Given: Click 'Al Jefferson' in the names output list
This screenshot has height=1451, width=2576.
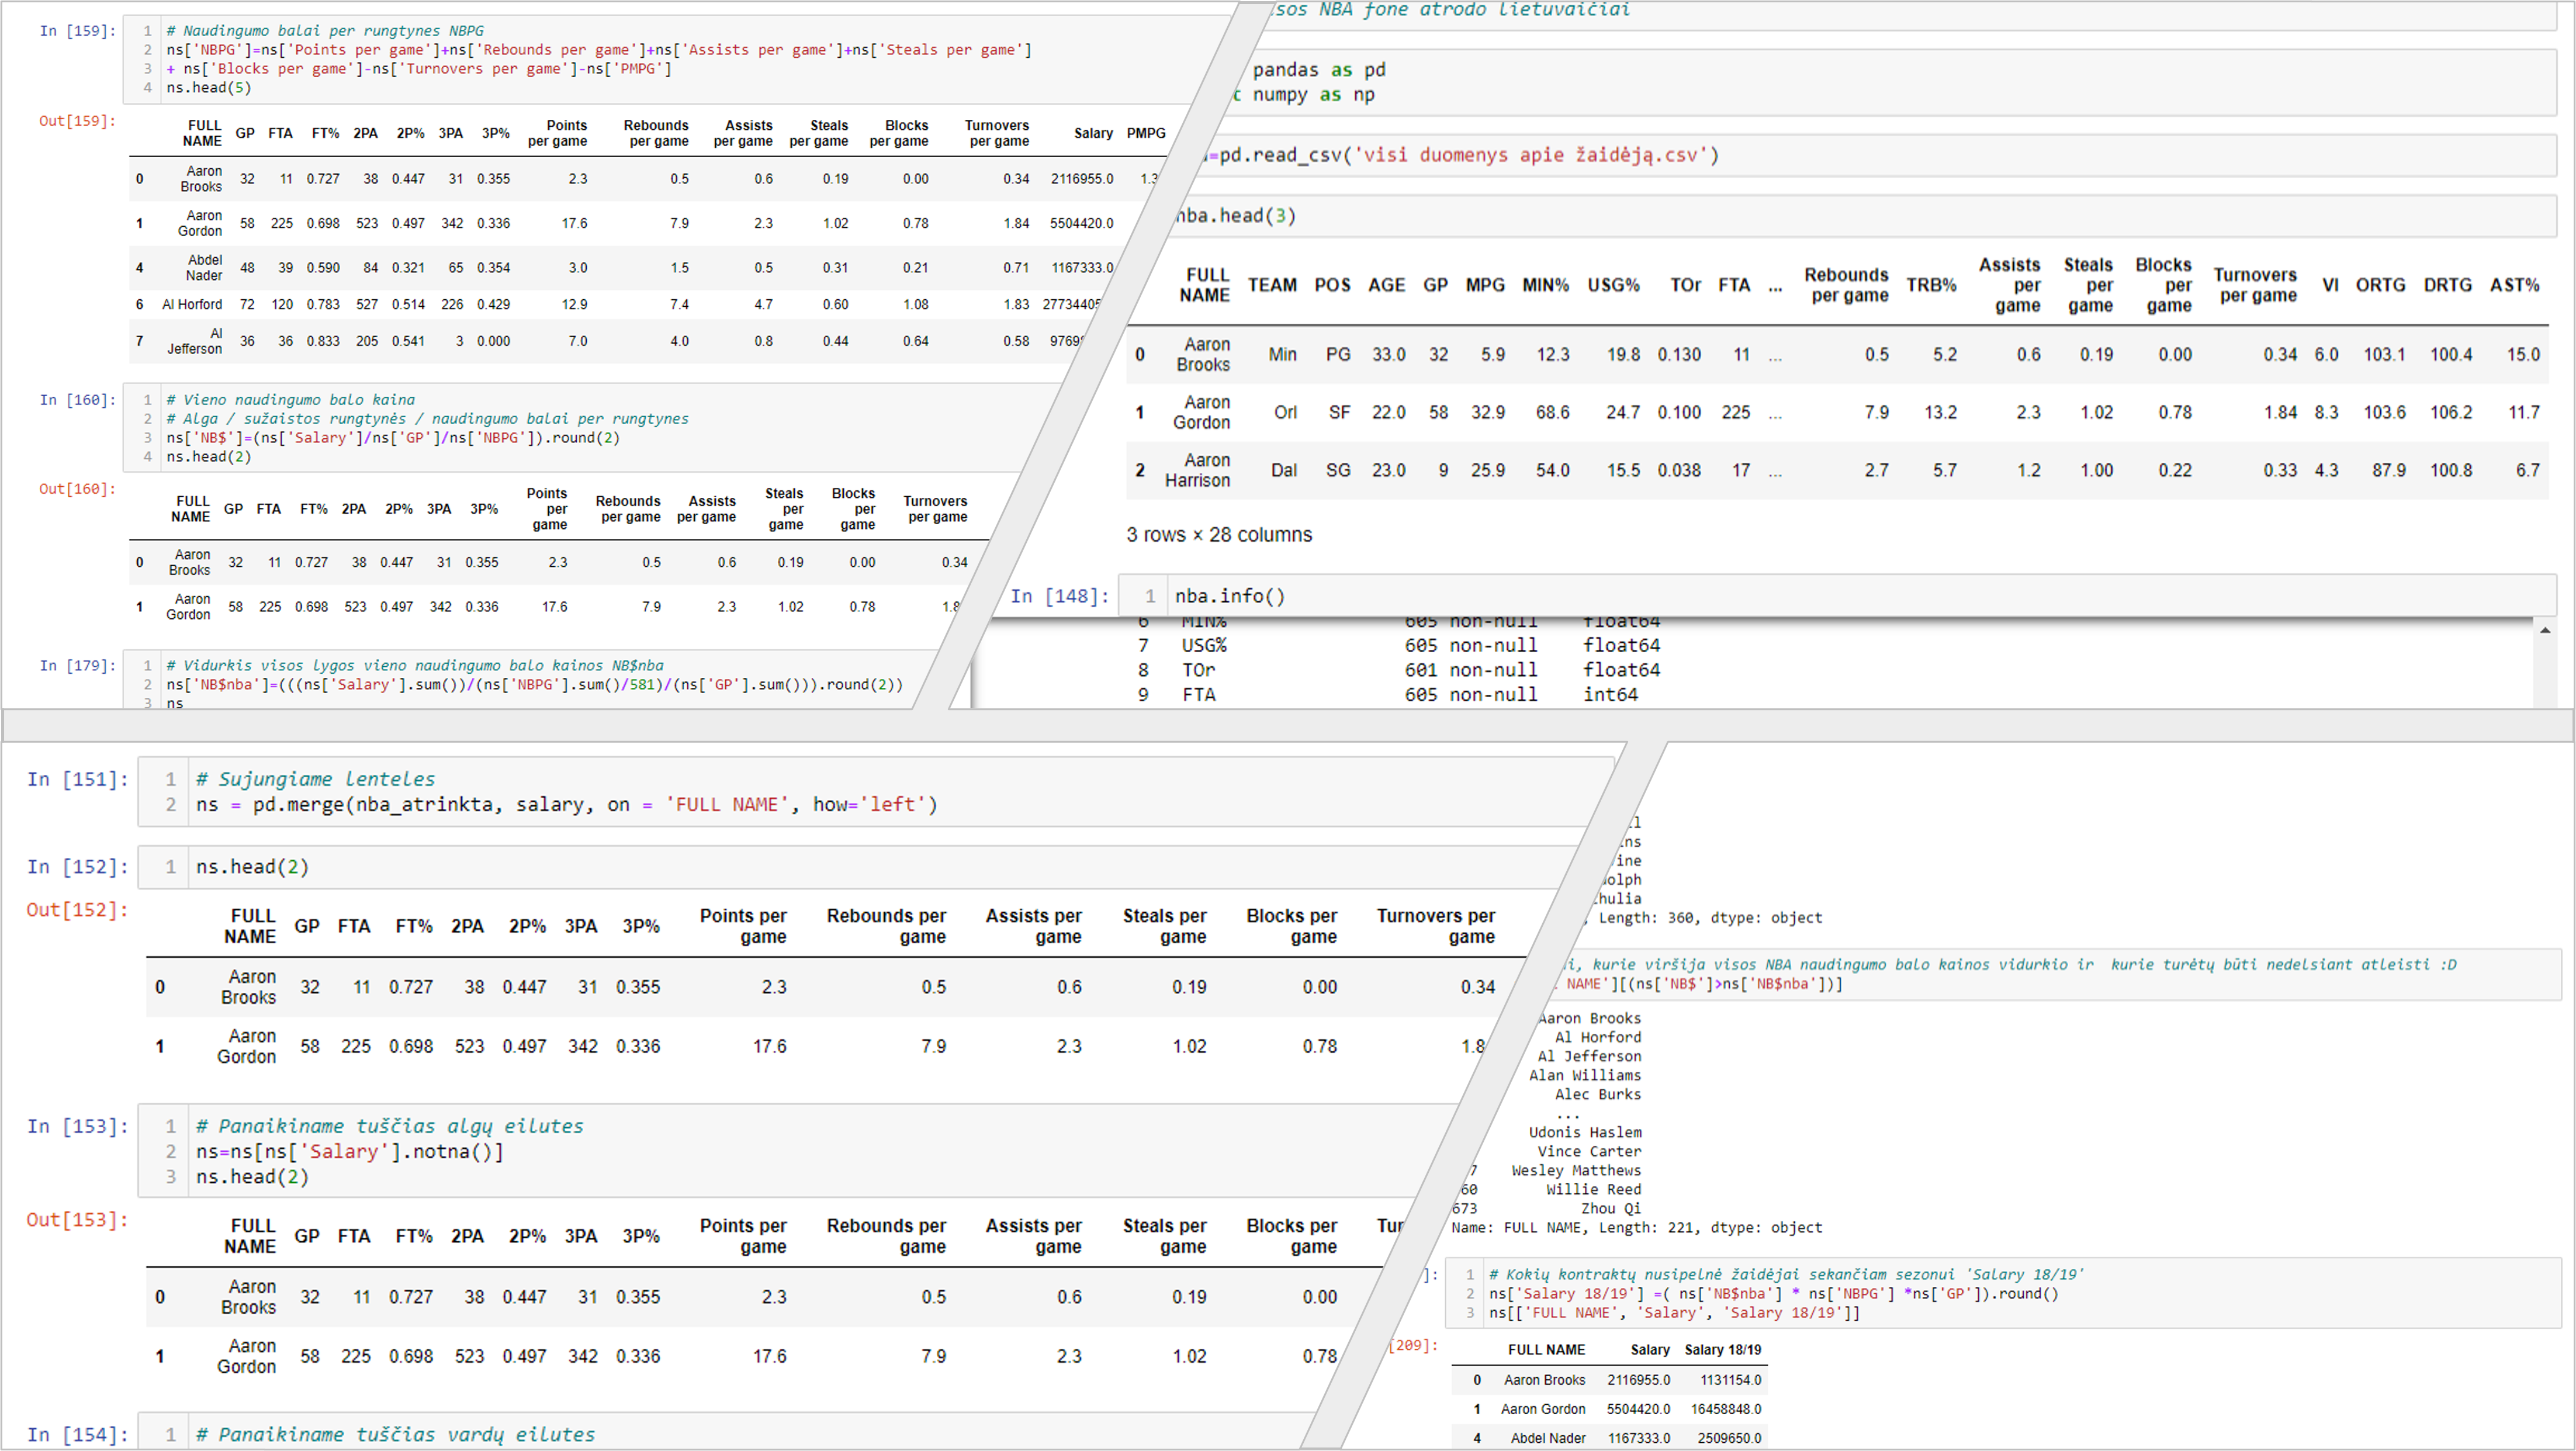Looking at the screenshot, I should tap(1589, 1057).
